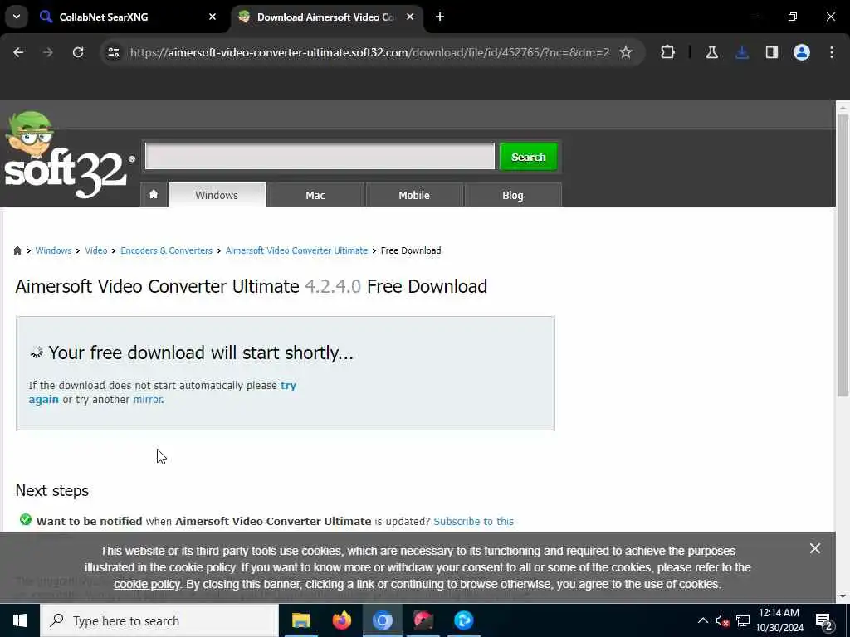View site information icon in address bar
The height and width of the screenshot is (637, 850).
point(113,52)
